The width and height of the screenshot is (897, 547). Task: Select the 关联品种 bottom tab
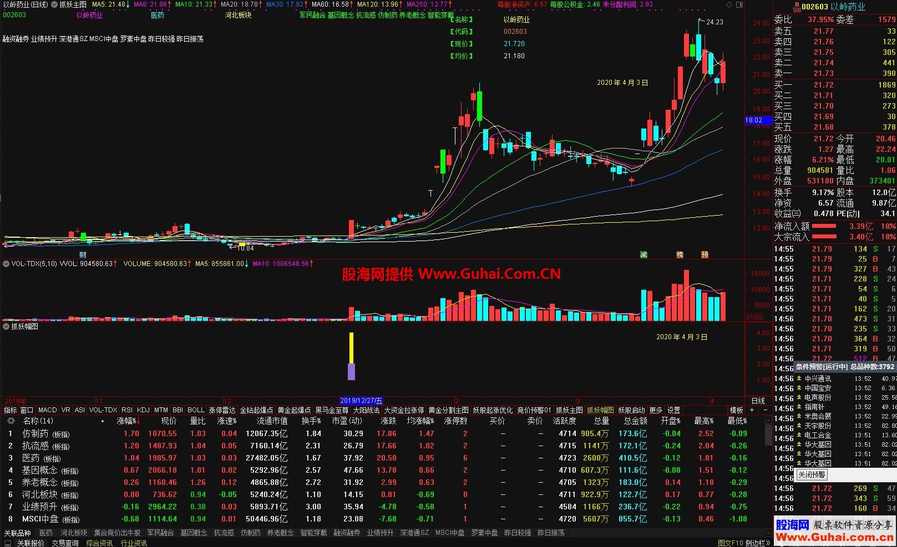[x=17, y=533]
